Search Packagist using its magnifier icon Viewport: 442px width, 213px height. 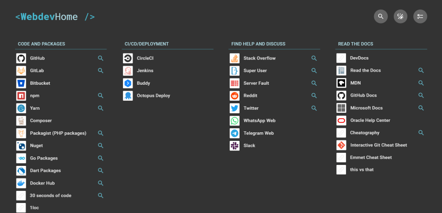(x=100, y=133)
